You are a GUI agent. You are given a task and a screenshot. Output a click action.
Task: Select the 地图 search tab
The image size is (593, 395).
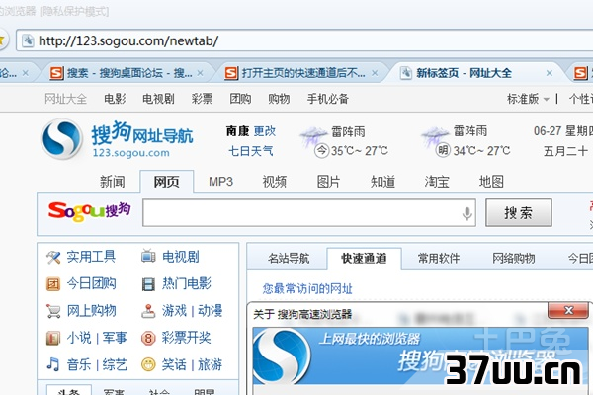pos(491,182)
